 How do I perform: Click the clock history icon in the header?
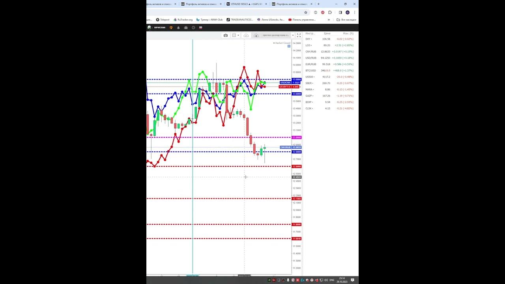[x=193, y=28]
